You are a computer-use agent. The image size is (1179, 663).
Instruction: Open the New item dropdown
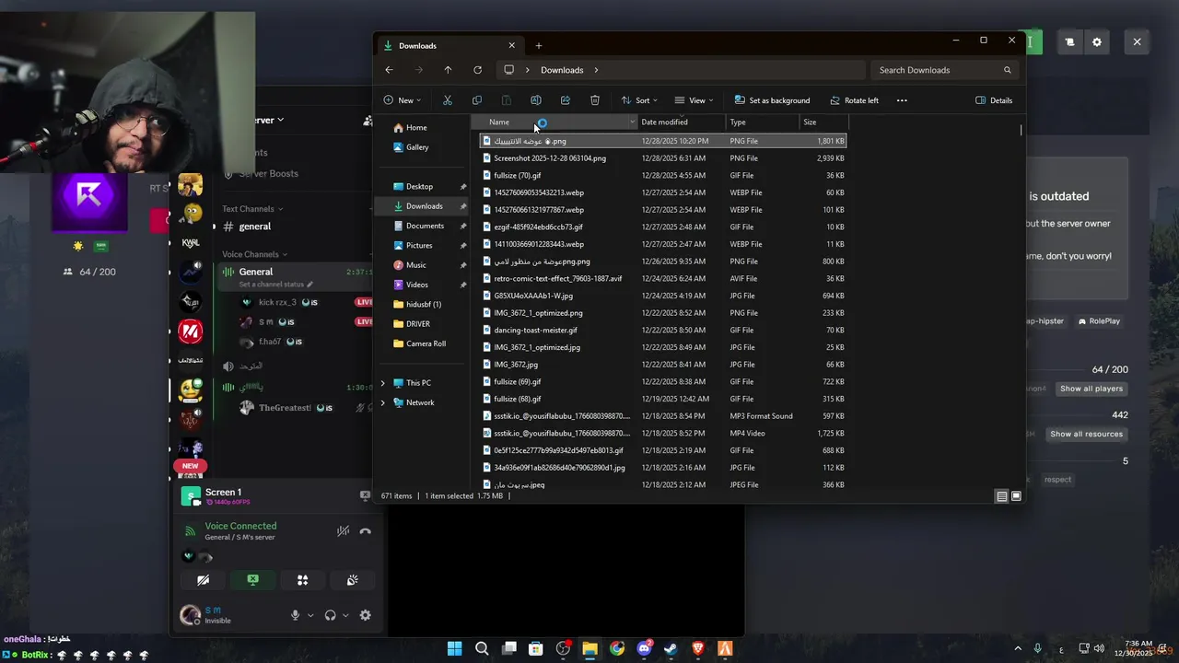[x=403, y=100]
